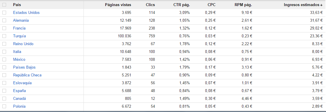Mark the México row checkbox

click(4, 60)
